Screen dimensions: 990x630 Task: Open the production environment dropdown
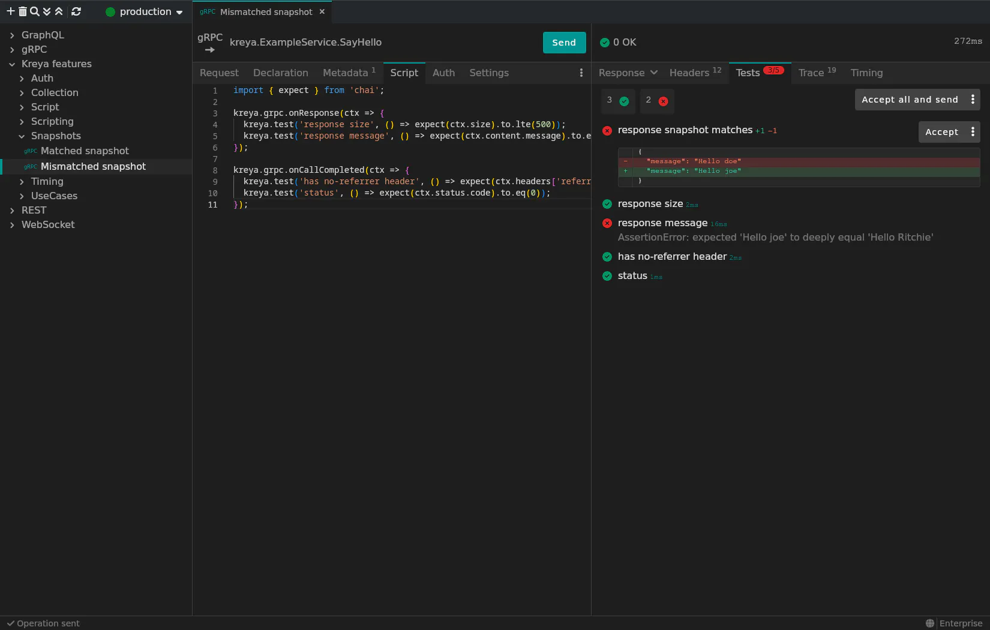point(144,12)
